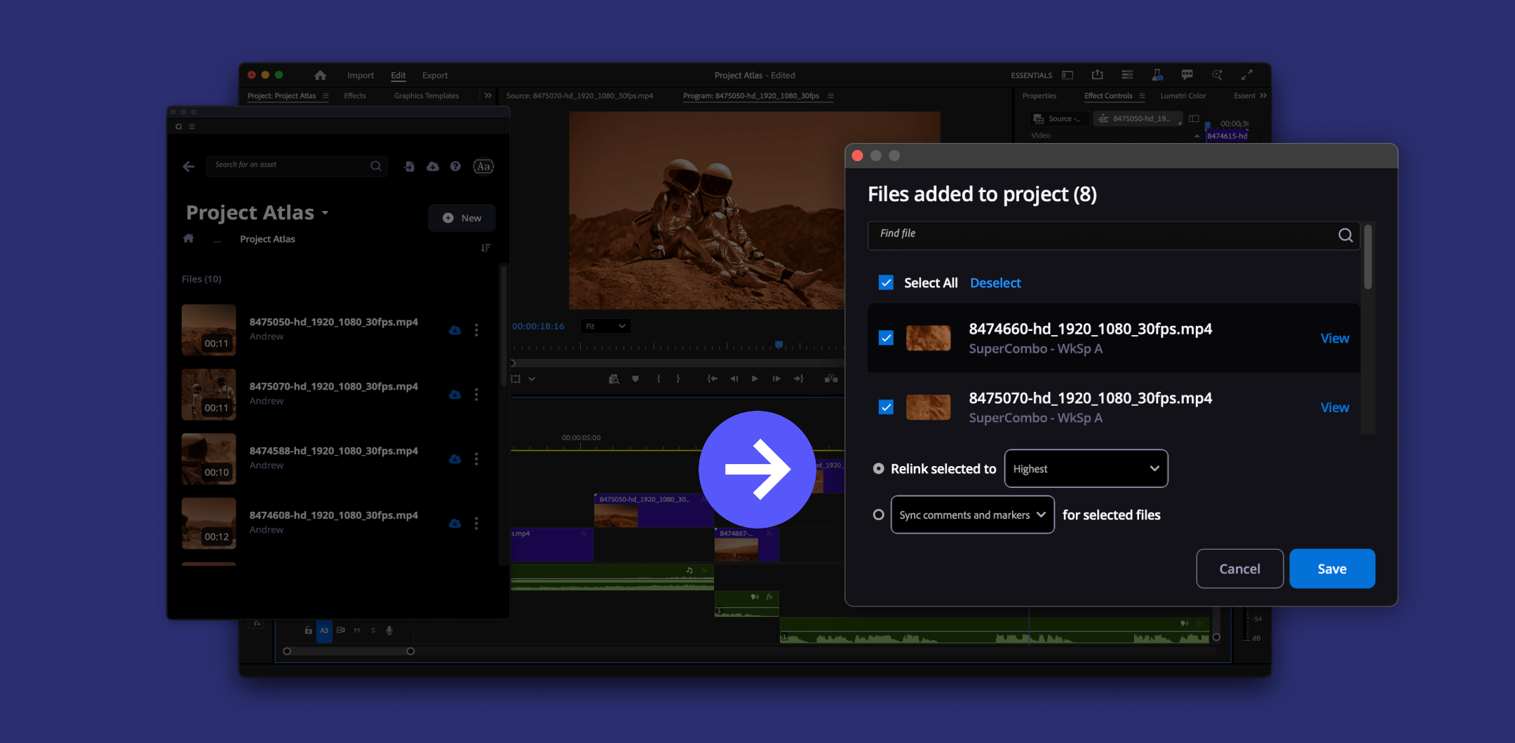Uncheck the 8474660-hd file checkbox
The image size is (1515, 743).
886,338
